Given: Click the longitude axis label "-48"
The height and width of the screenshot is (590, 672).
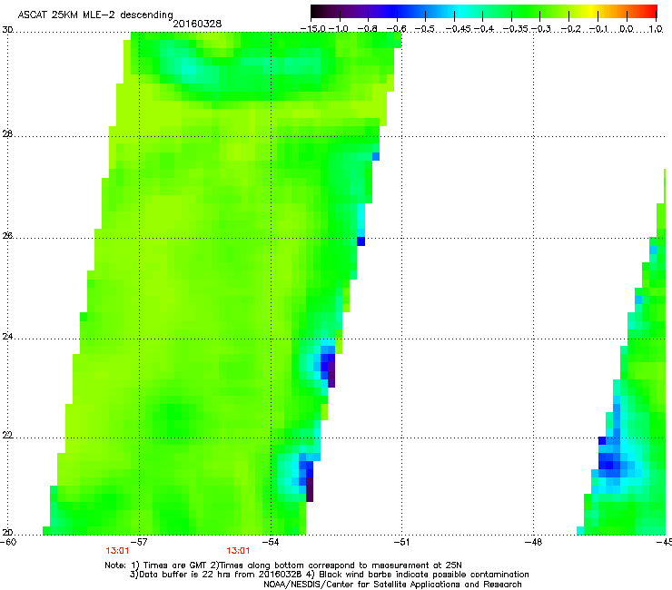Looking at the screenshot, I should pyautogui.click(x=534, y=542).
